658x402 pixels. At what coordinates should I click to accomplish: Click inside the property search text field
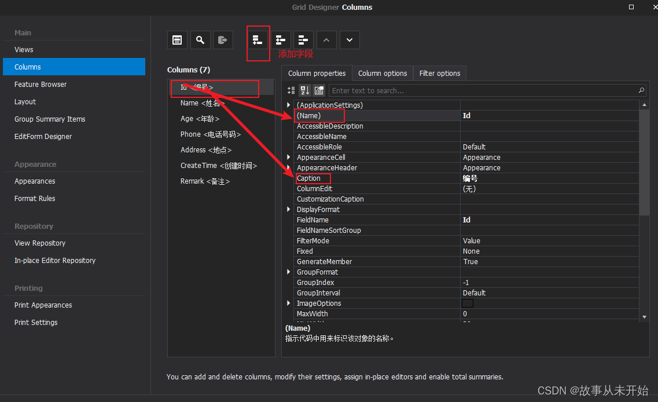463,90
